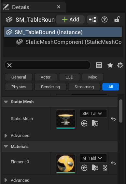Click the checkered texture icon beside material

click(105, 168)
